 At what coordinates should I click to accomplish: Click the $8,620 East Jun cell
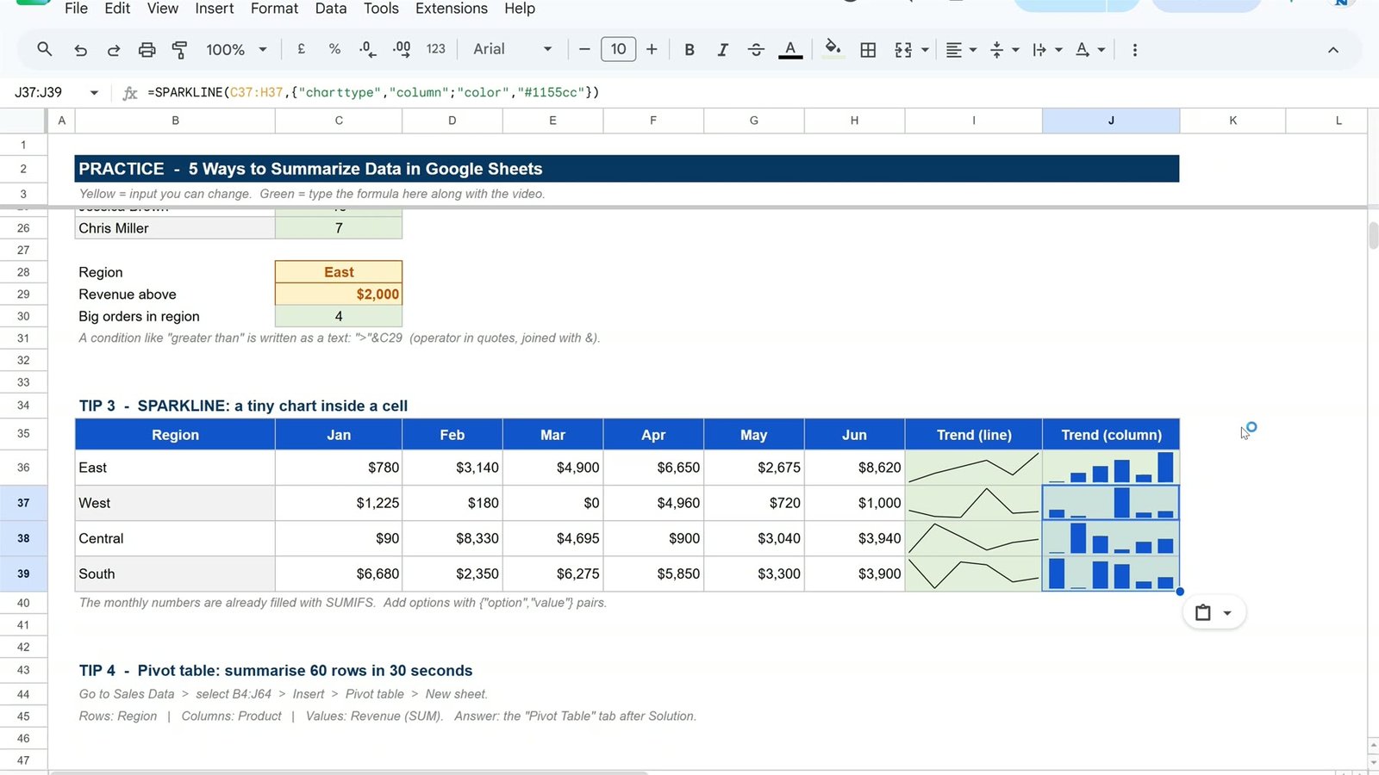tap(855, 468)
